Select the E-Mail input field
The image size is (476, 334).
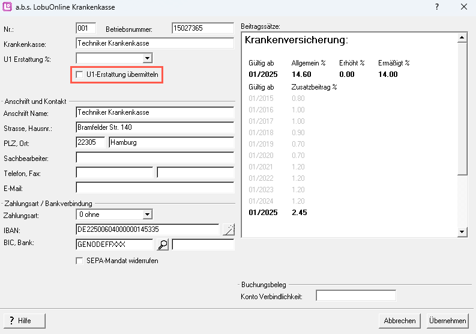154,187
